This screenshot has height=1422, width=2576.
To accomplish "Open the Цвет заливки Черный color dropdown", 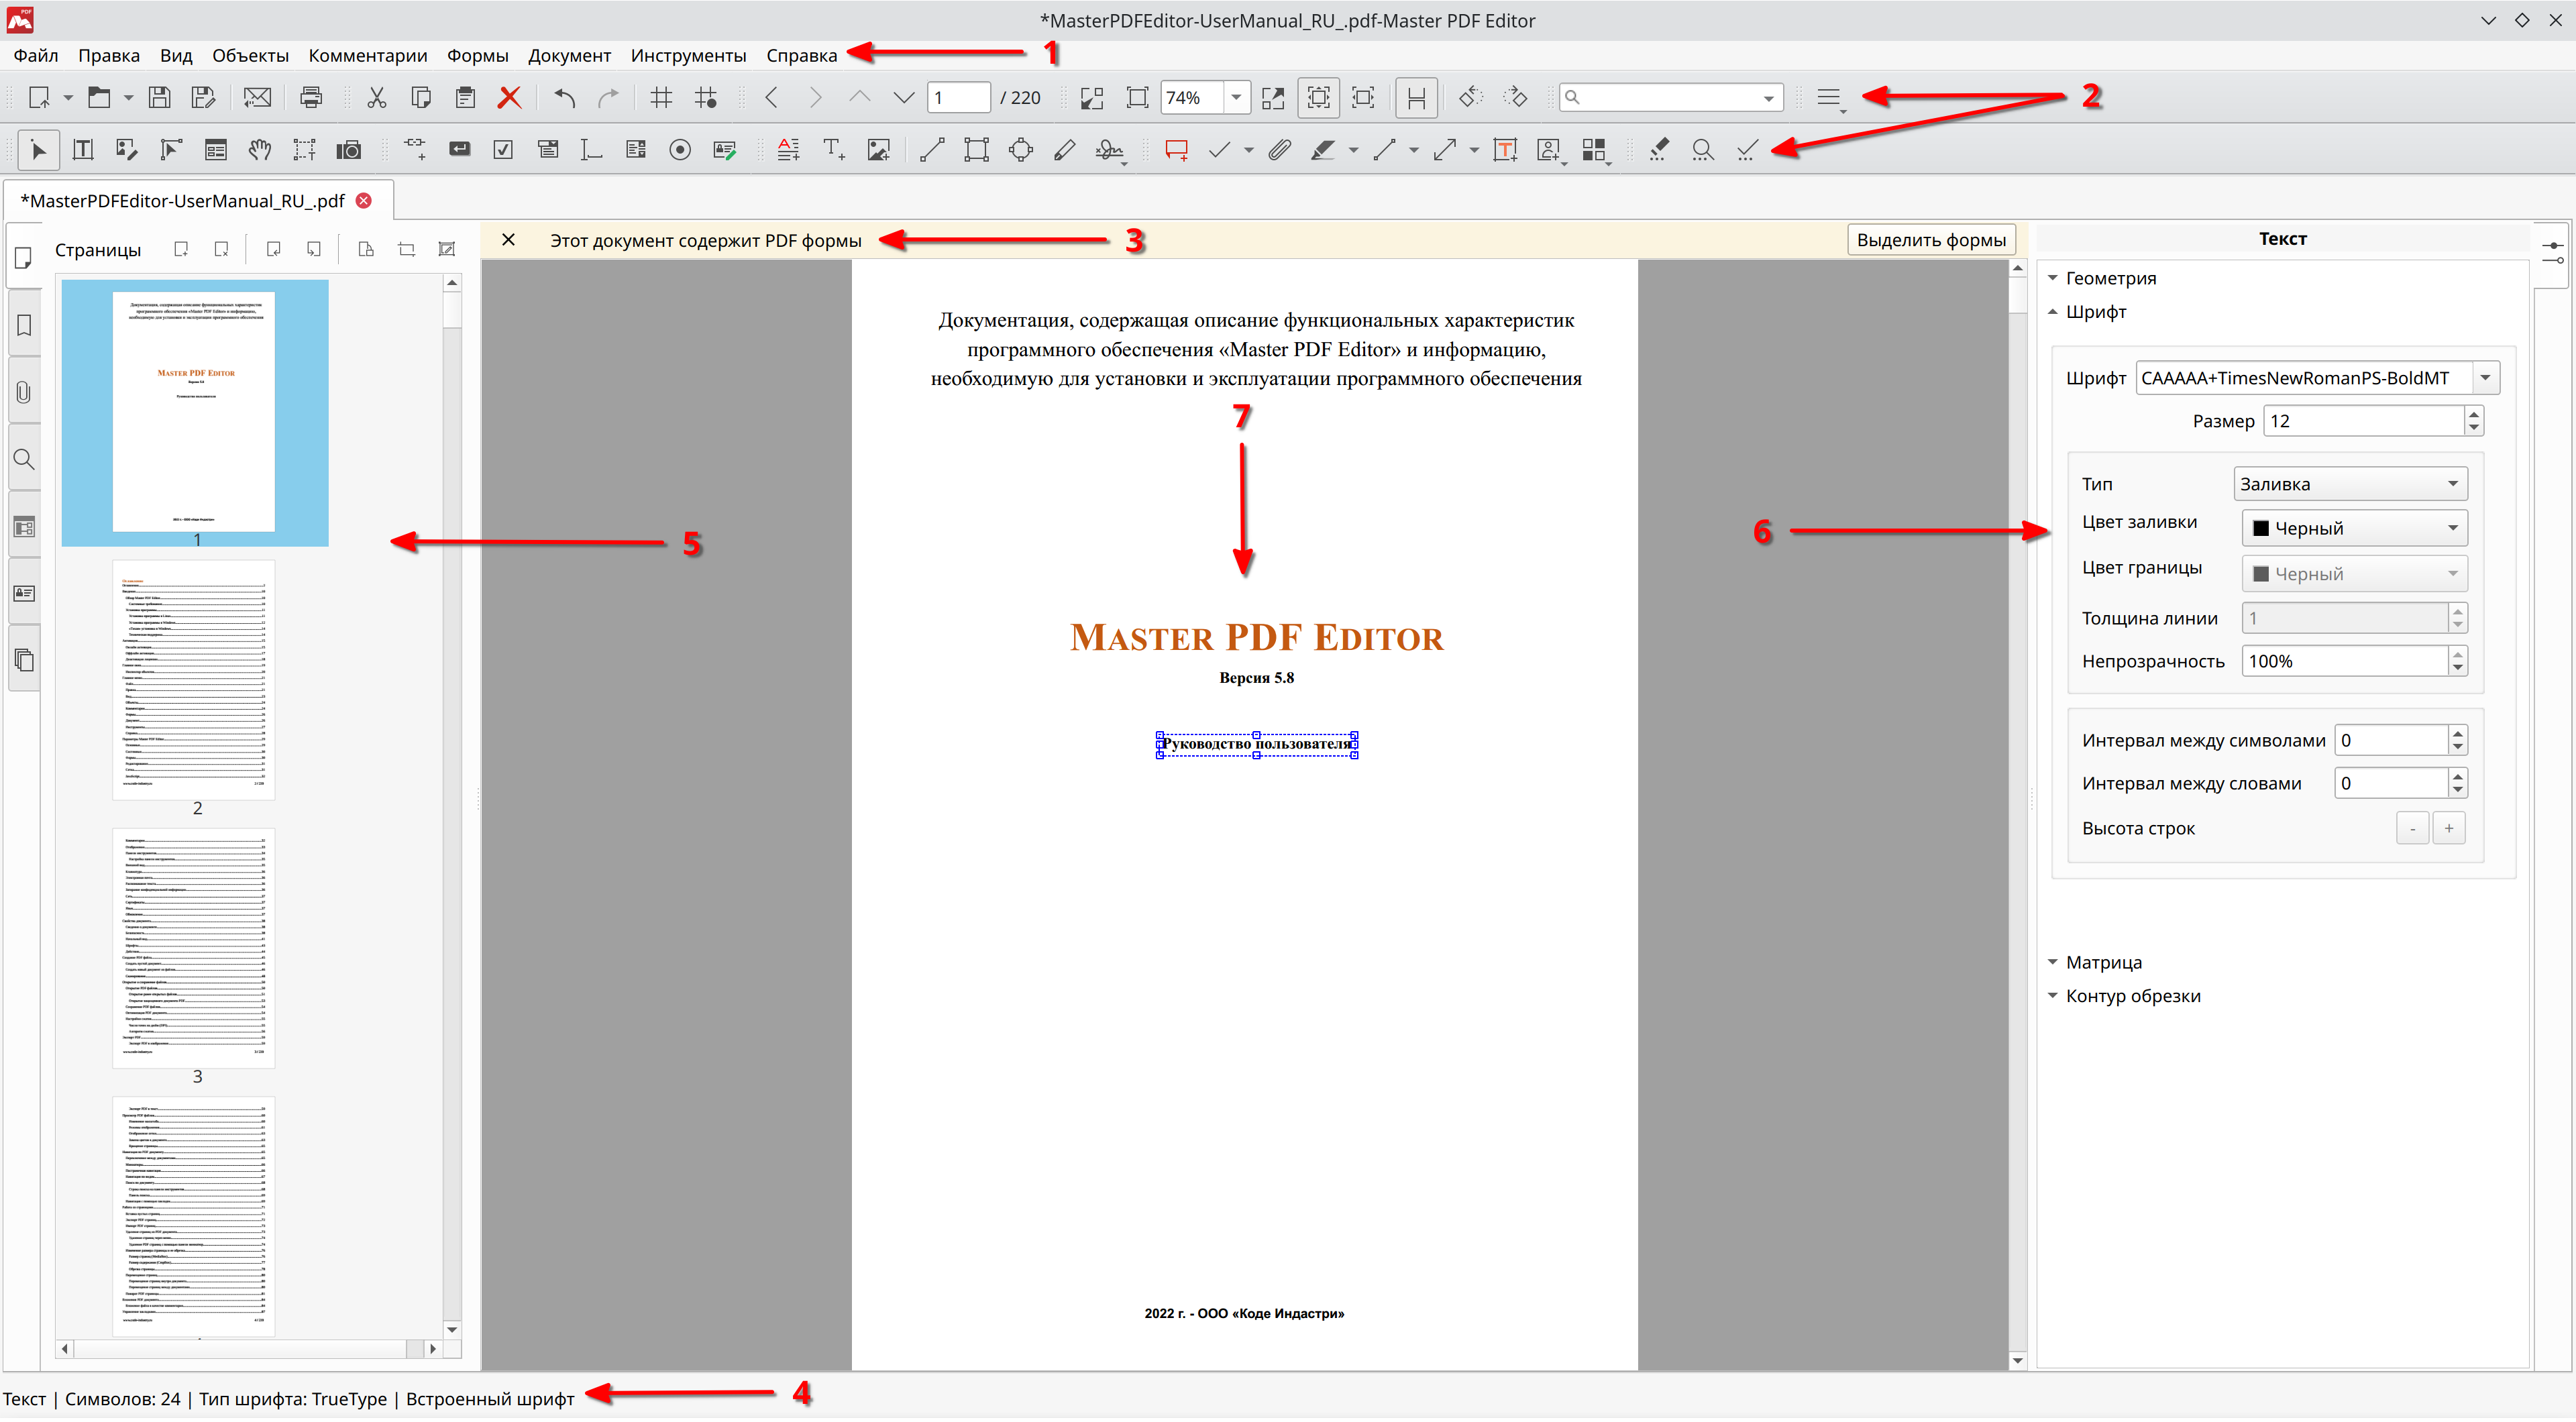I will point(2354,529).
